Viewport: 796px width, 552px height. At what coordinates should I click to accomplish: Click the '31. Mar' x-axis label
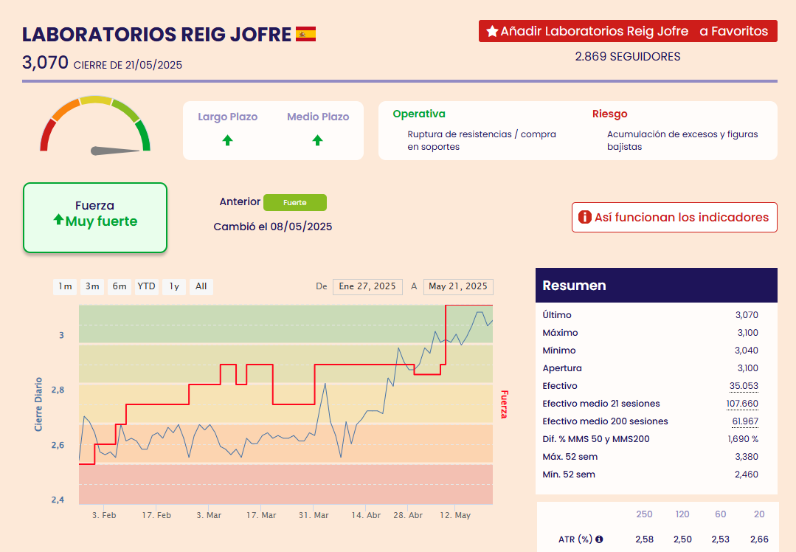click(314, 515)
